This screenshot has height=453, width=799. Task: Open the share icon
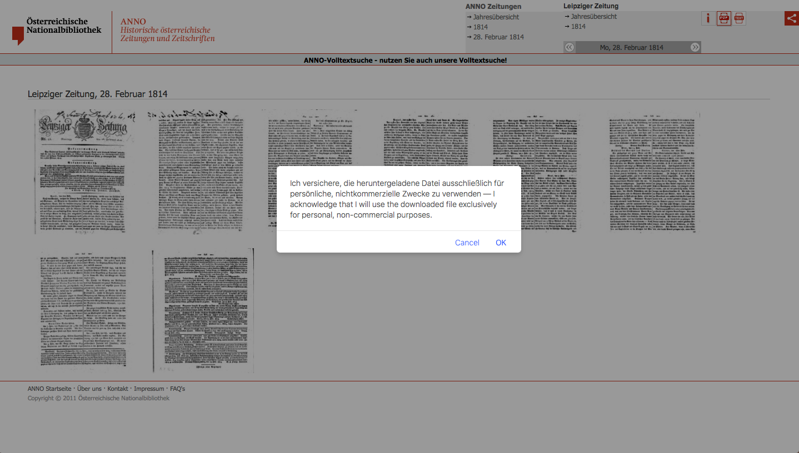(x=792, y=18)
